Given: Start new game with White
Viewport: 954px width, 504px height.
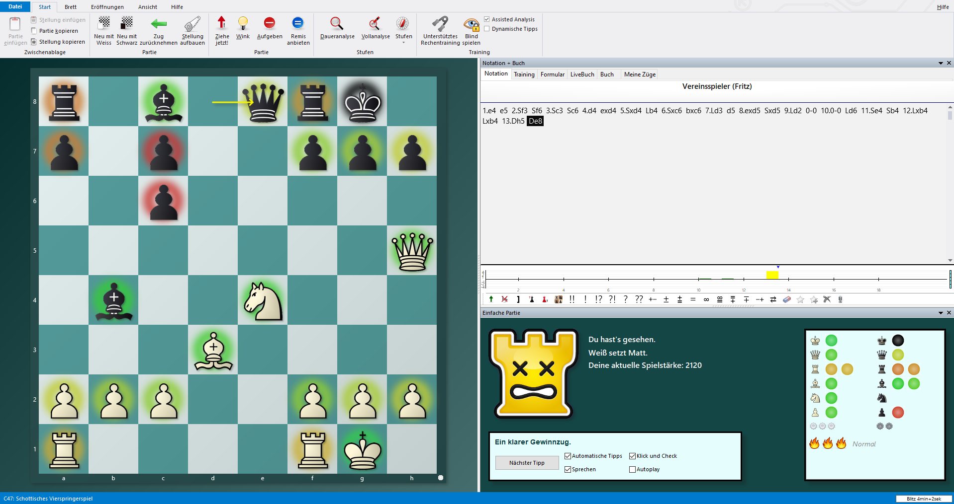Looking at the screenshot, I should [x=104, y=30].
